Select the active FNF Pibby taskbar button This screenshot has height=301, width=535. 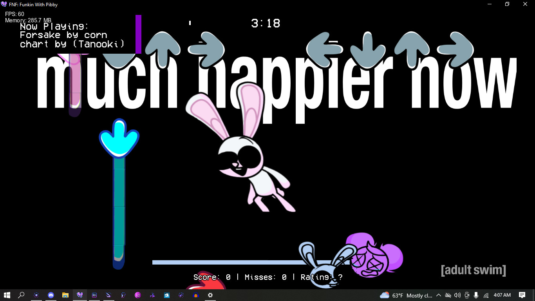[x=80, y=296]
